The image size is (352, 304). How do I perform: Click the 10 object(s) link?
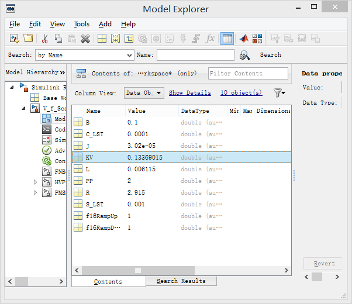coord(241,93)
